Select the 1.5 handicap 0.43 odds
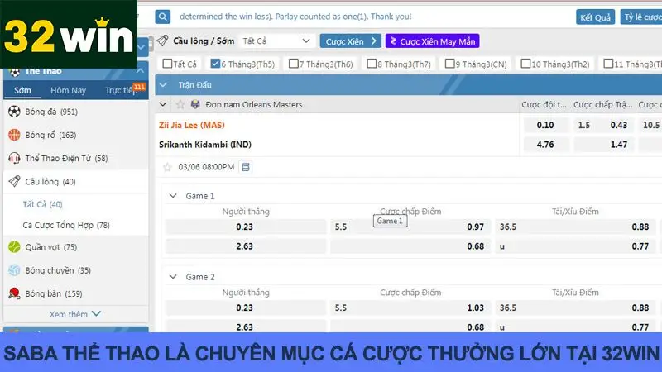The image size is (662, 372). [x=603, y=125]
